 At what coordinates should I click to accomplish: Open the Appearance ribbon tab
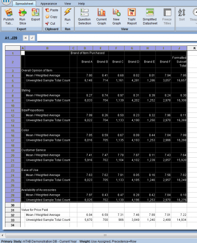[x=49, y=3]
